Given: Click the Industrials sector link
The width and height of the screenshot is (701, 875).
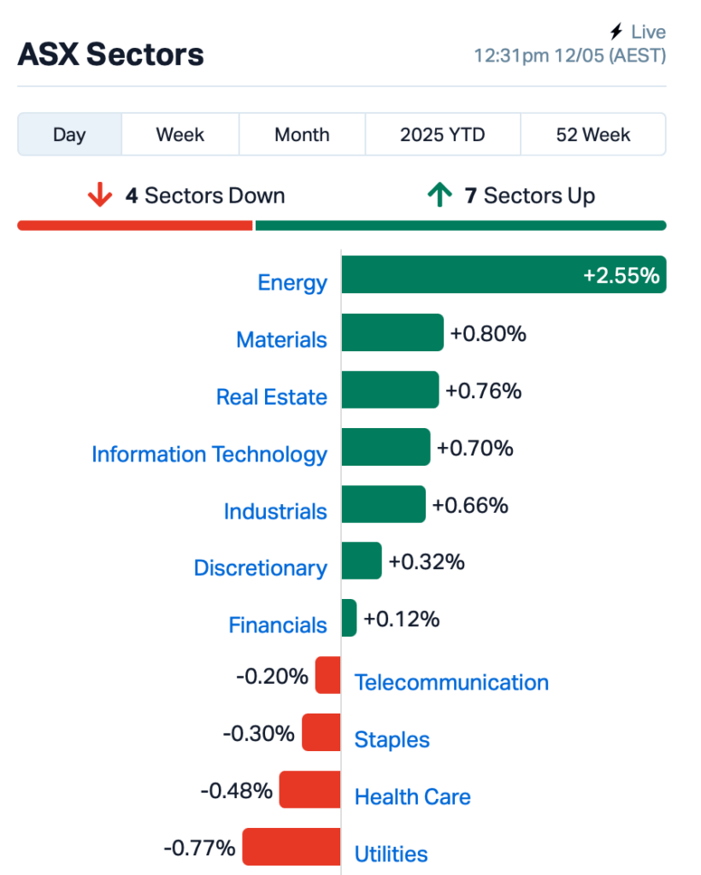Looking at the screenshot, I should click(275, 511).
